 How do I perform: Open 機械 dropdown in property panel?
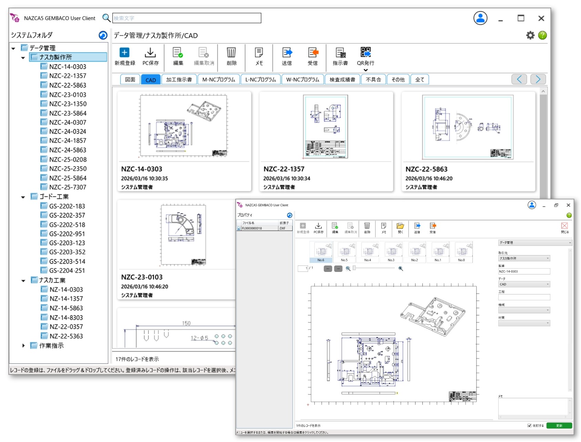point(524,310)
